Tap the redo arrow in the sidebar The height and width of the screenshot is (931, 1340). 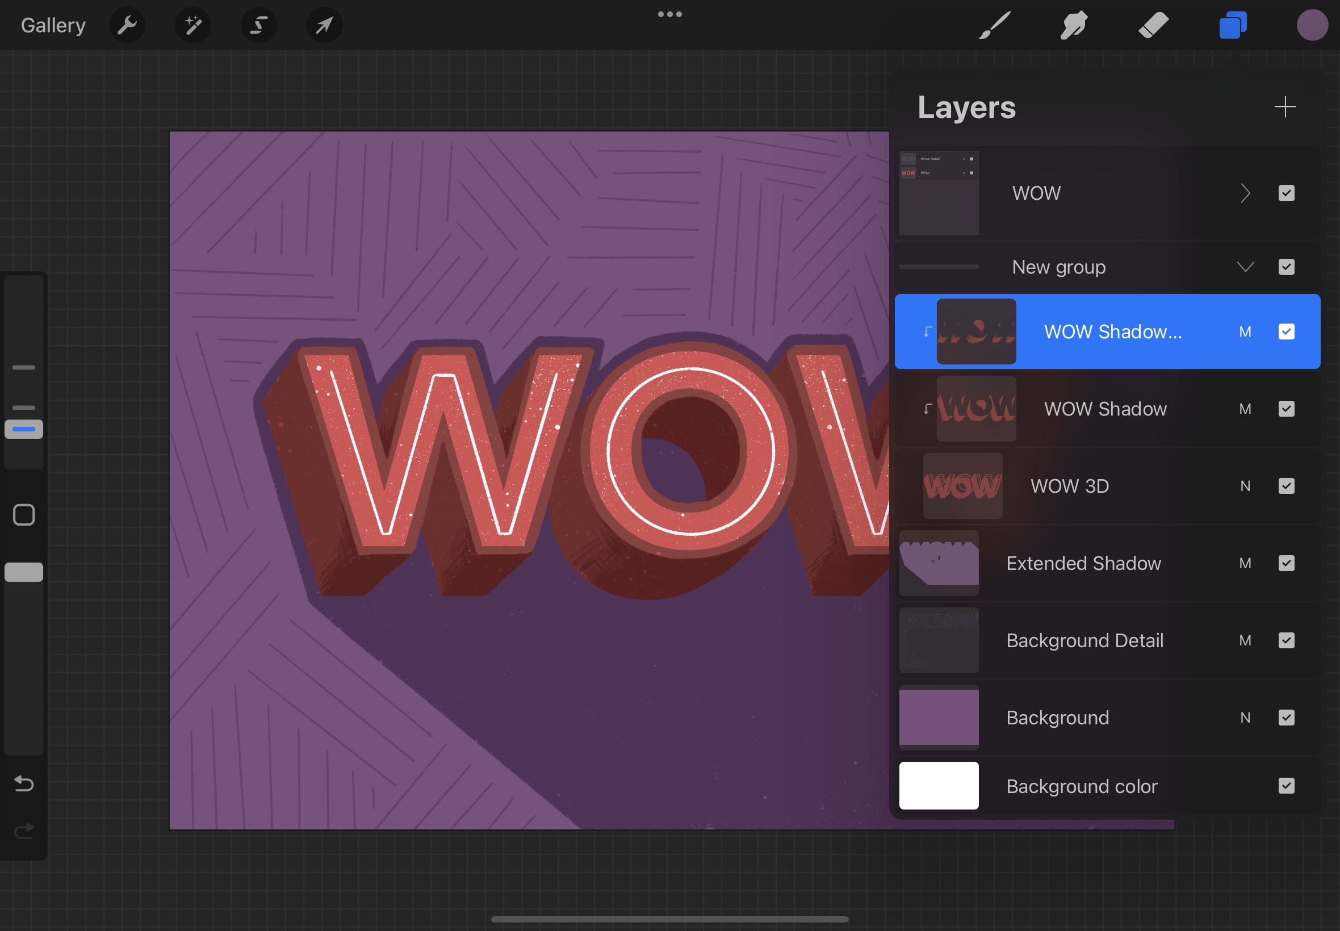coord(23,831)
